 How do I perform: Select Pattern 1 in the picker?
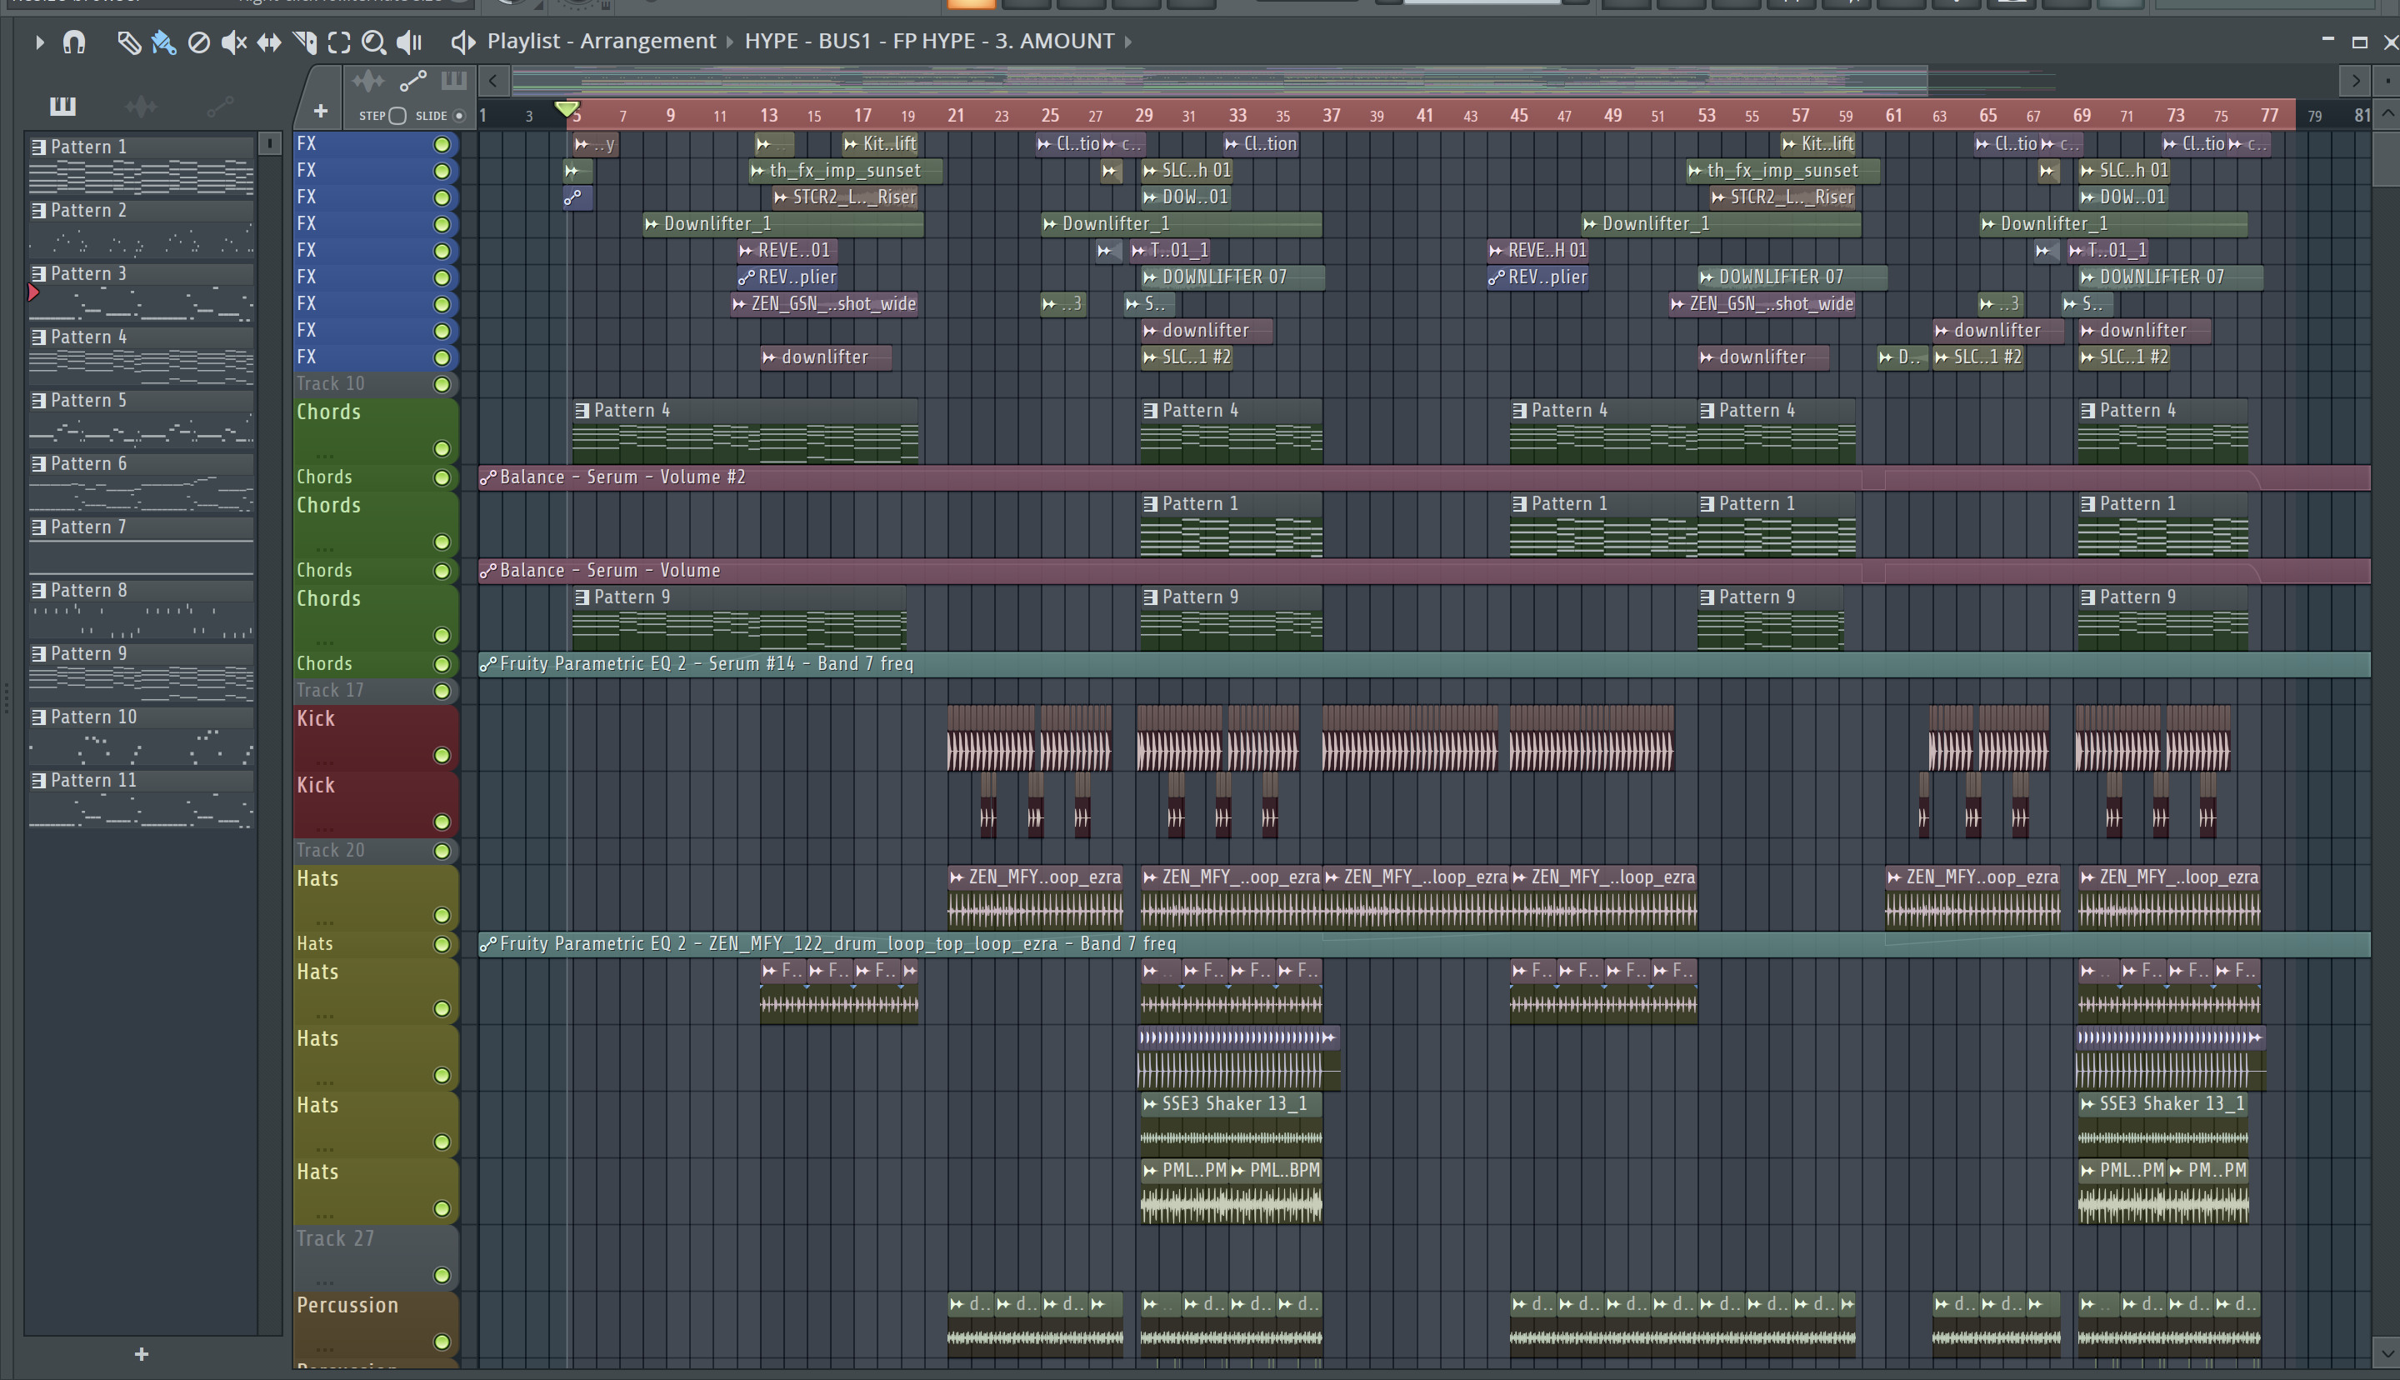[141, 165]
